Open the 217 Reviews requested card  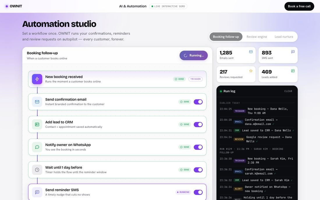pos(236,74)
